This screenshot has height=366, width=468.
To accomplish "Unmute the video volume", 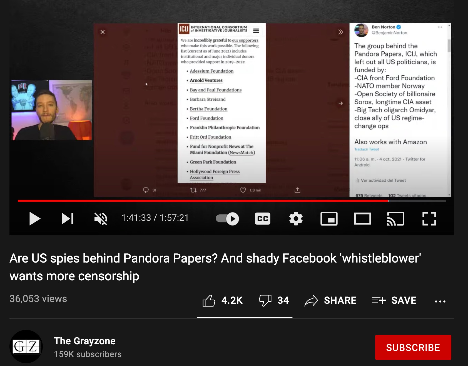I will tap(101, 219).
